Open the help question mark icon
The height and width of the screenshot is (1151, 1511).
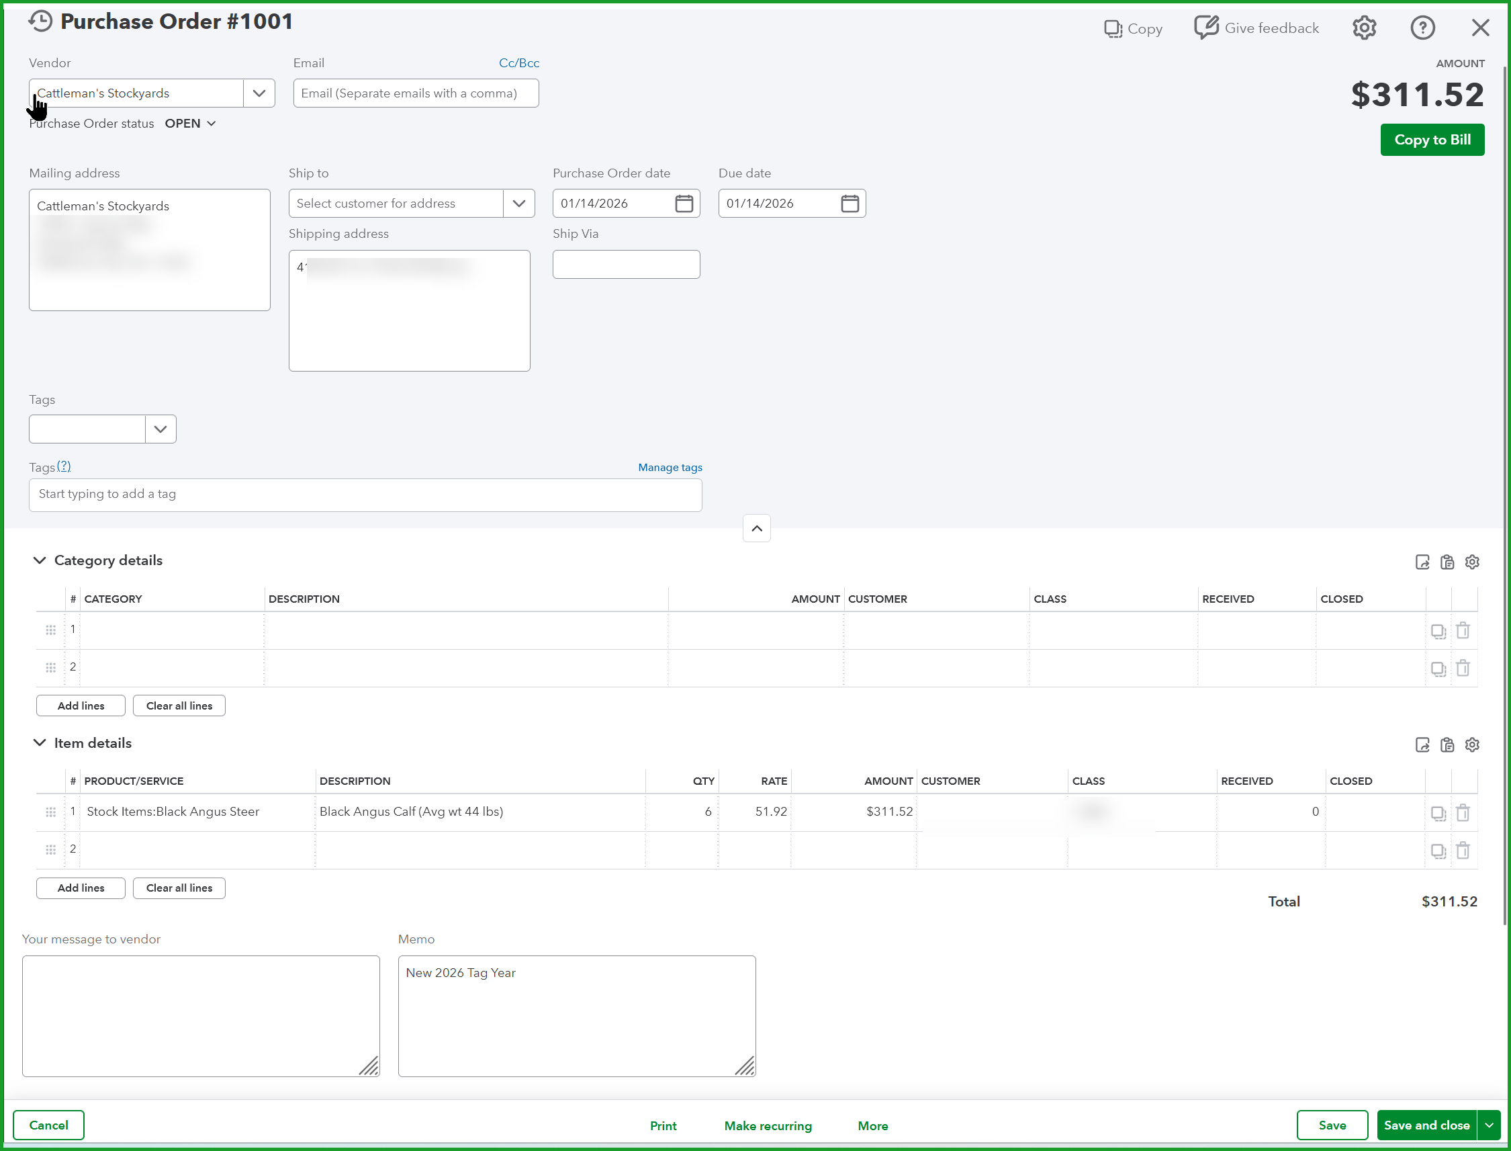coord(1422,28)
